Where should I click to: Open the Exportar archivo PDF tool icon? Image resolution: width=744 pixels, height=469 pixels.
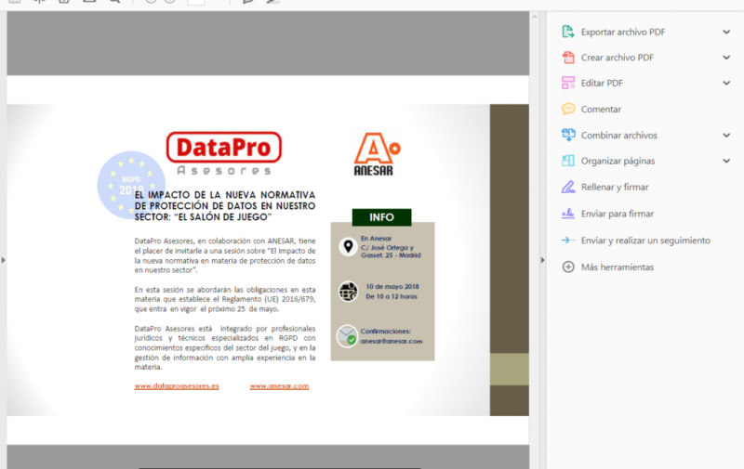tap(568, 32)
